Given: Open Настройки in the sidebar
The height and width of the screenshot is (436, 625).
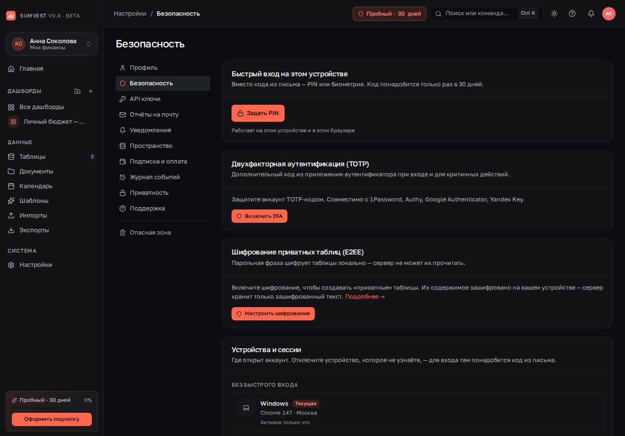Looking at the screenshot, I should point(52,264).
